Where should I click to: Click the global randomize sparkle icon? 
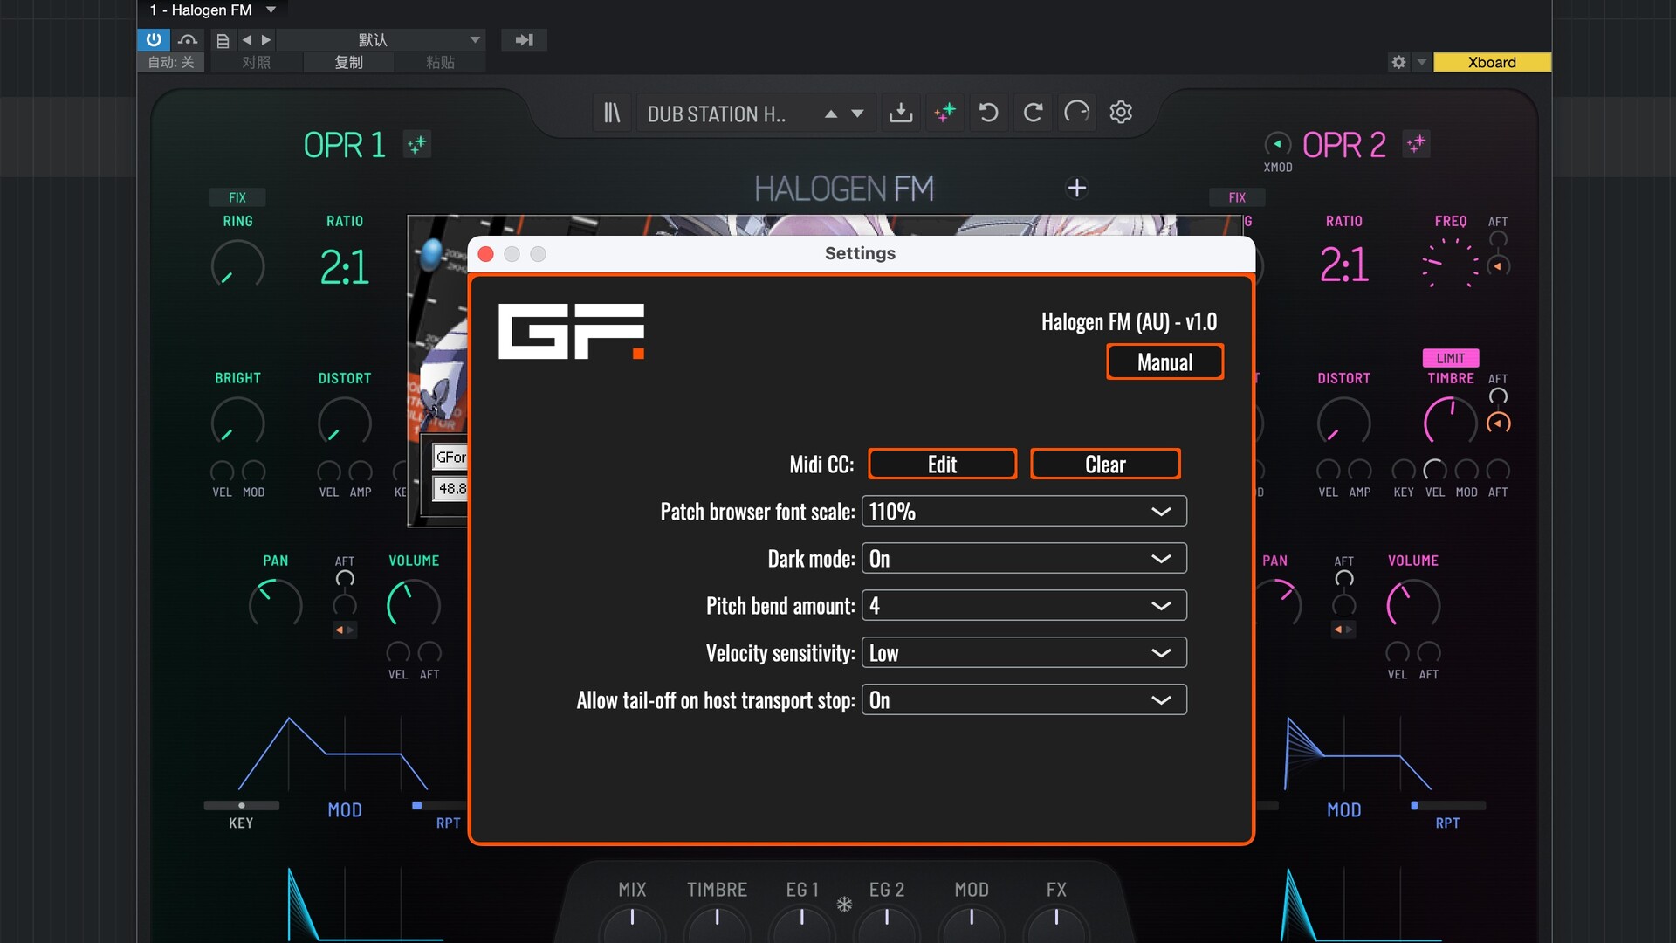[944, 113]
